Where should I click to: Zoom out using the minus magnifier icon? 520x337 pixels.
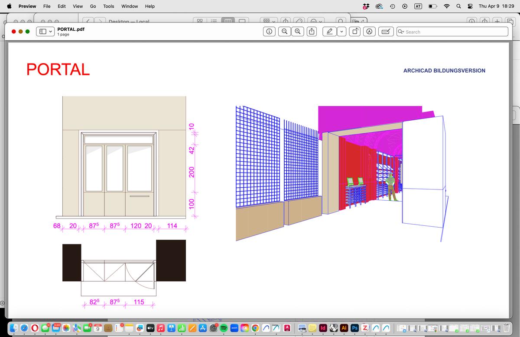(x=285, y=32)
